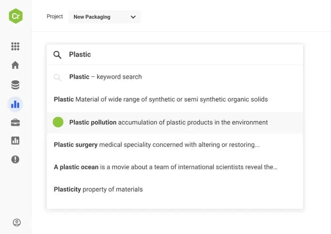This screenshot has height=234, width=331.
Task: Select the Plasticity suggestion
Action: (x=98, y=189)
